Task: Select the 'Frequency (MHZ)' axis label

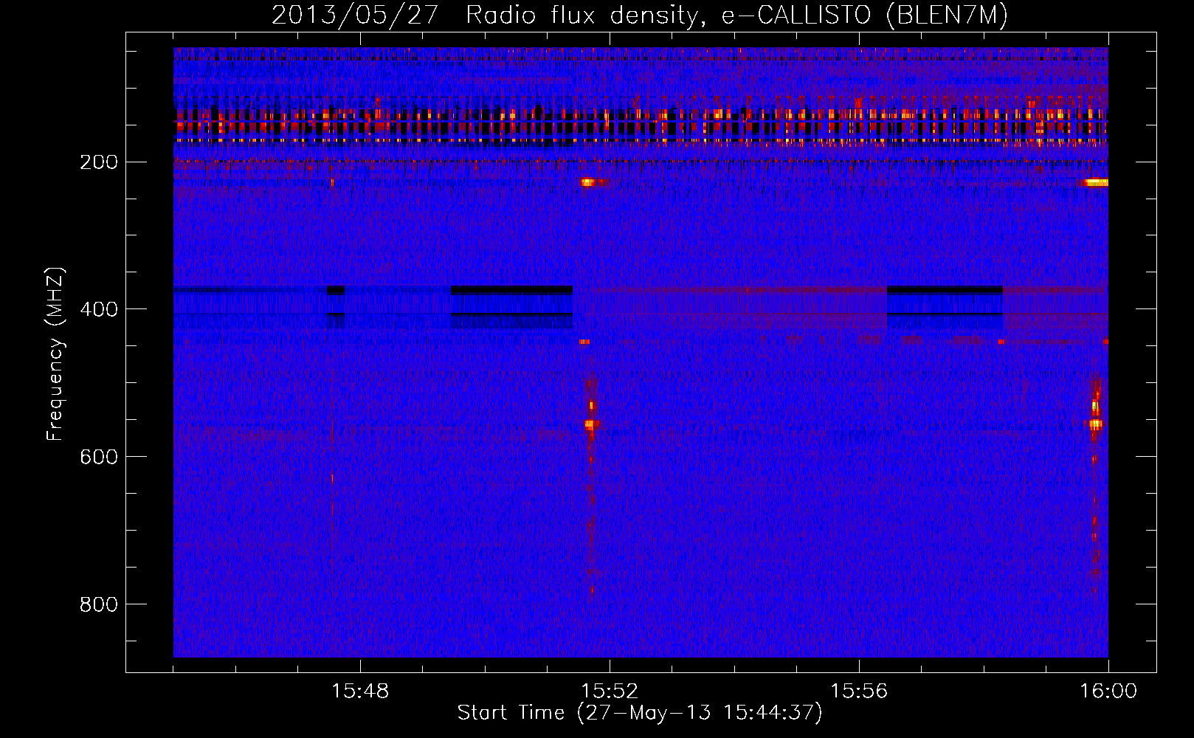Action: click(x=55, y=354)
